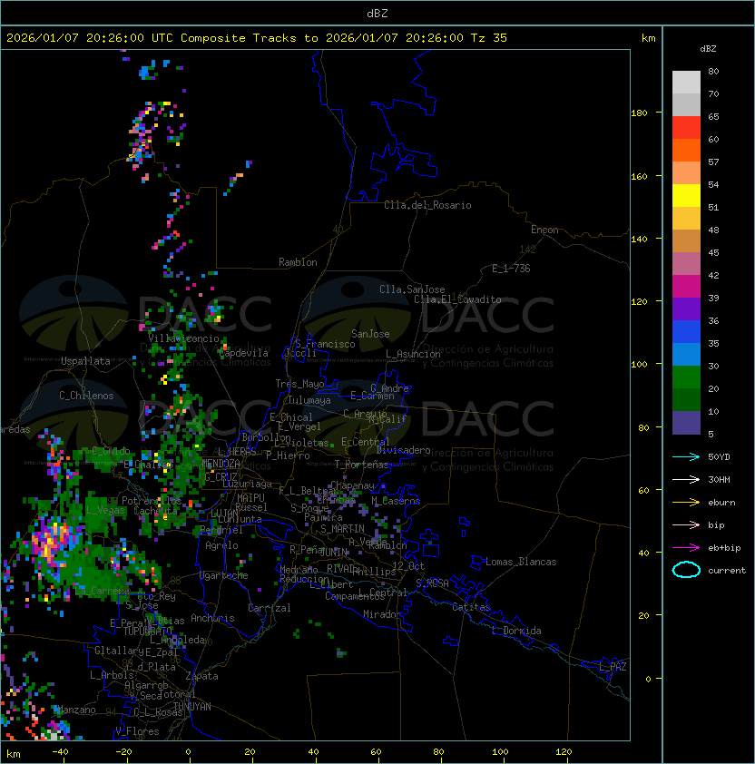Click the 'S_MARTIN' map label
This screenshot has width=755, height=764.
pos(342,529)
